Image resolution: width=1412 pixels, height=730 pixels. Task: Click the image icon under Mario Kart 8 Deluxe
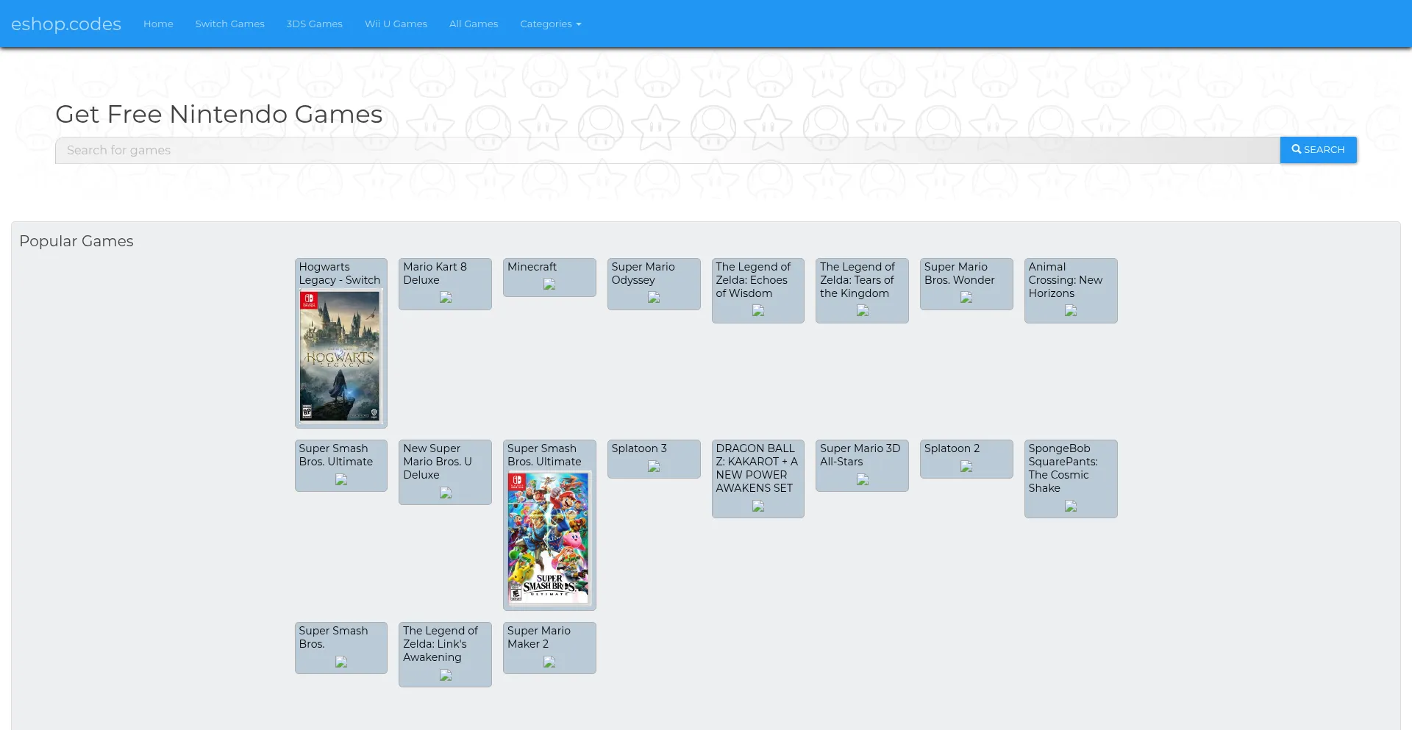click(x=446, y=298)
